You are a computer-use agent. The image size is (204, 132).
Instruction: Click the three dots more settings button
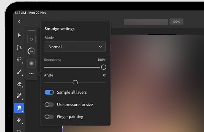(x=31, y=74)
